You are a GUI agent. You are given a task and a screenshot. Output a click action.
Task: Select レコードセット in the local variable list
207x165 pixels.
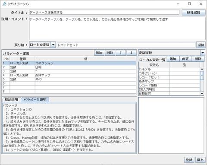pyautogui.click(x=169, y=77)
